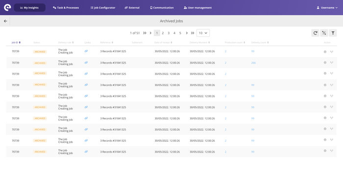Click the single chevron after page 5
Screen dimensions: 343x177
point(187,33)
